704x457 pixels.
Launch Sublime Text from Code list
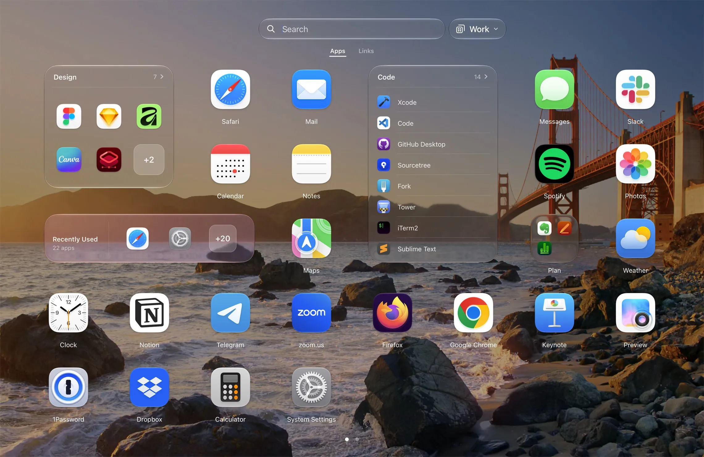click(x=433, y=249)
